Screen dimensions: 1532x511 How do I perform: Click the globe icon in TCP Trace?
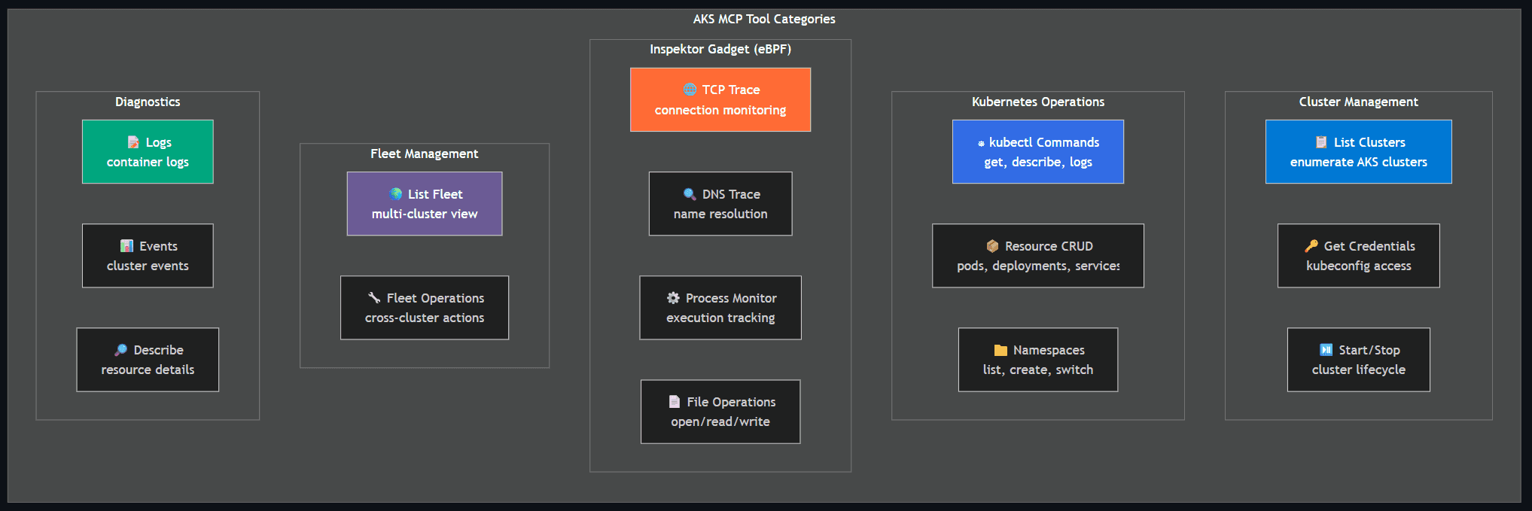pyautogui.click(x=690, y=90)
